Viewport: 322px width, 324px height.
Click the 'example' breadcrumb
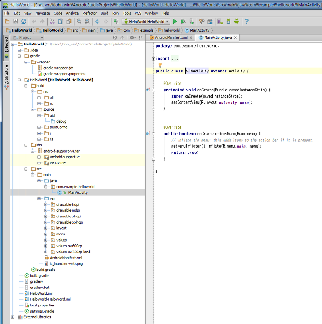coord(144,30)
